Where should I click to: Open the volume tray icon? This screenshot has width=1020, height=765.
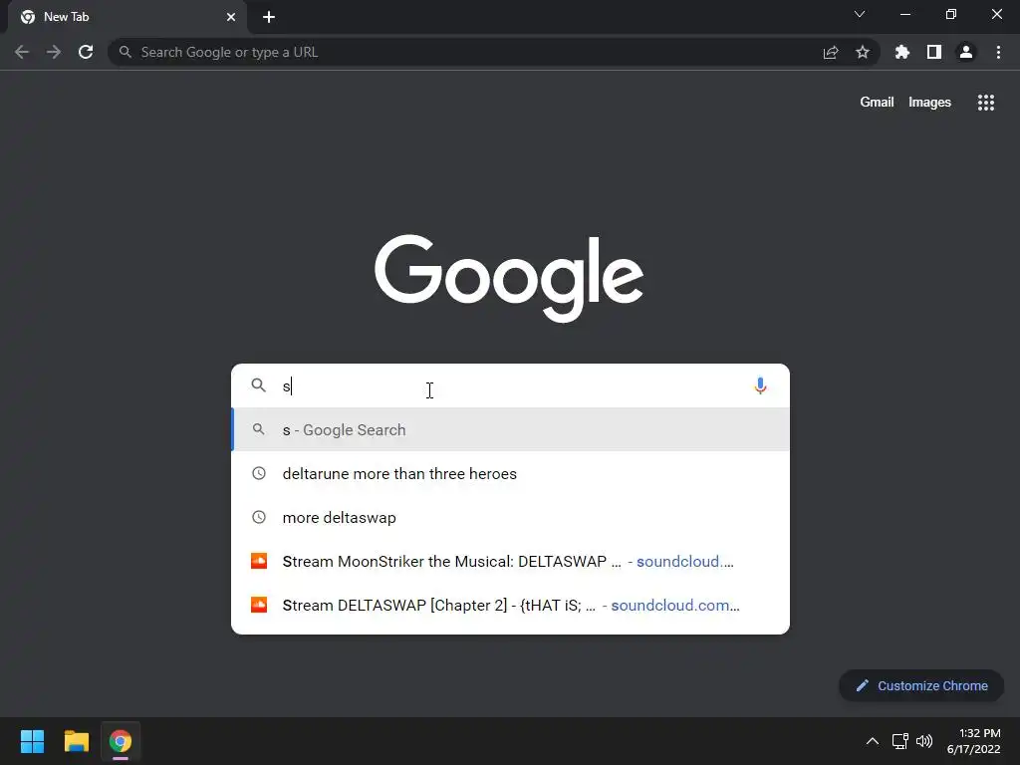924,741
